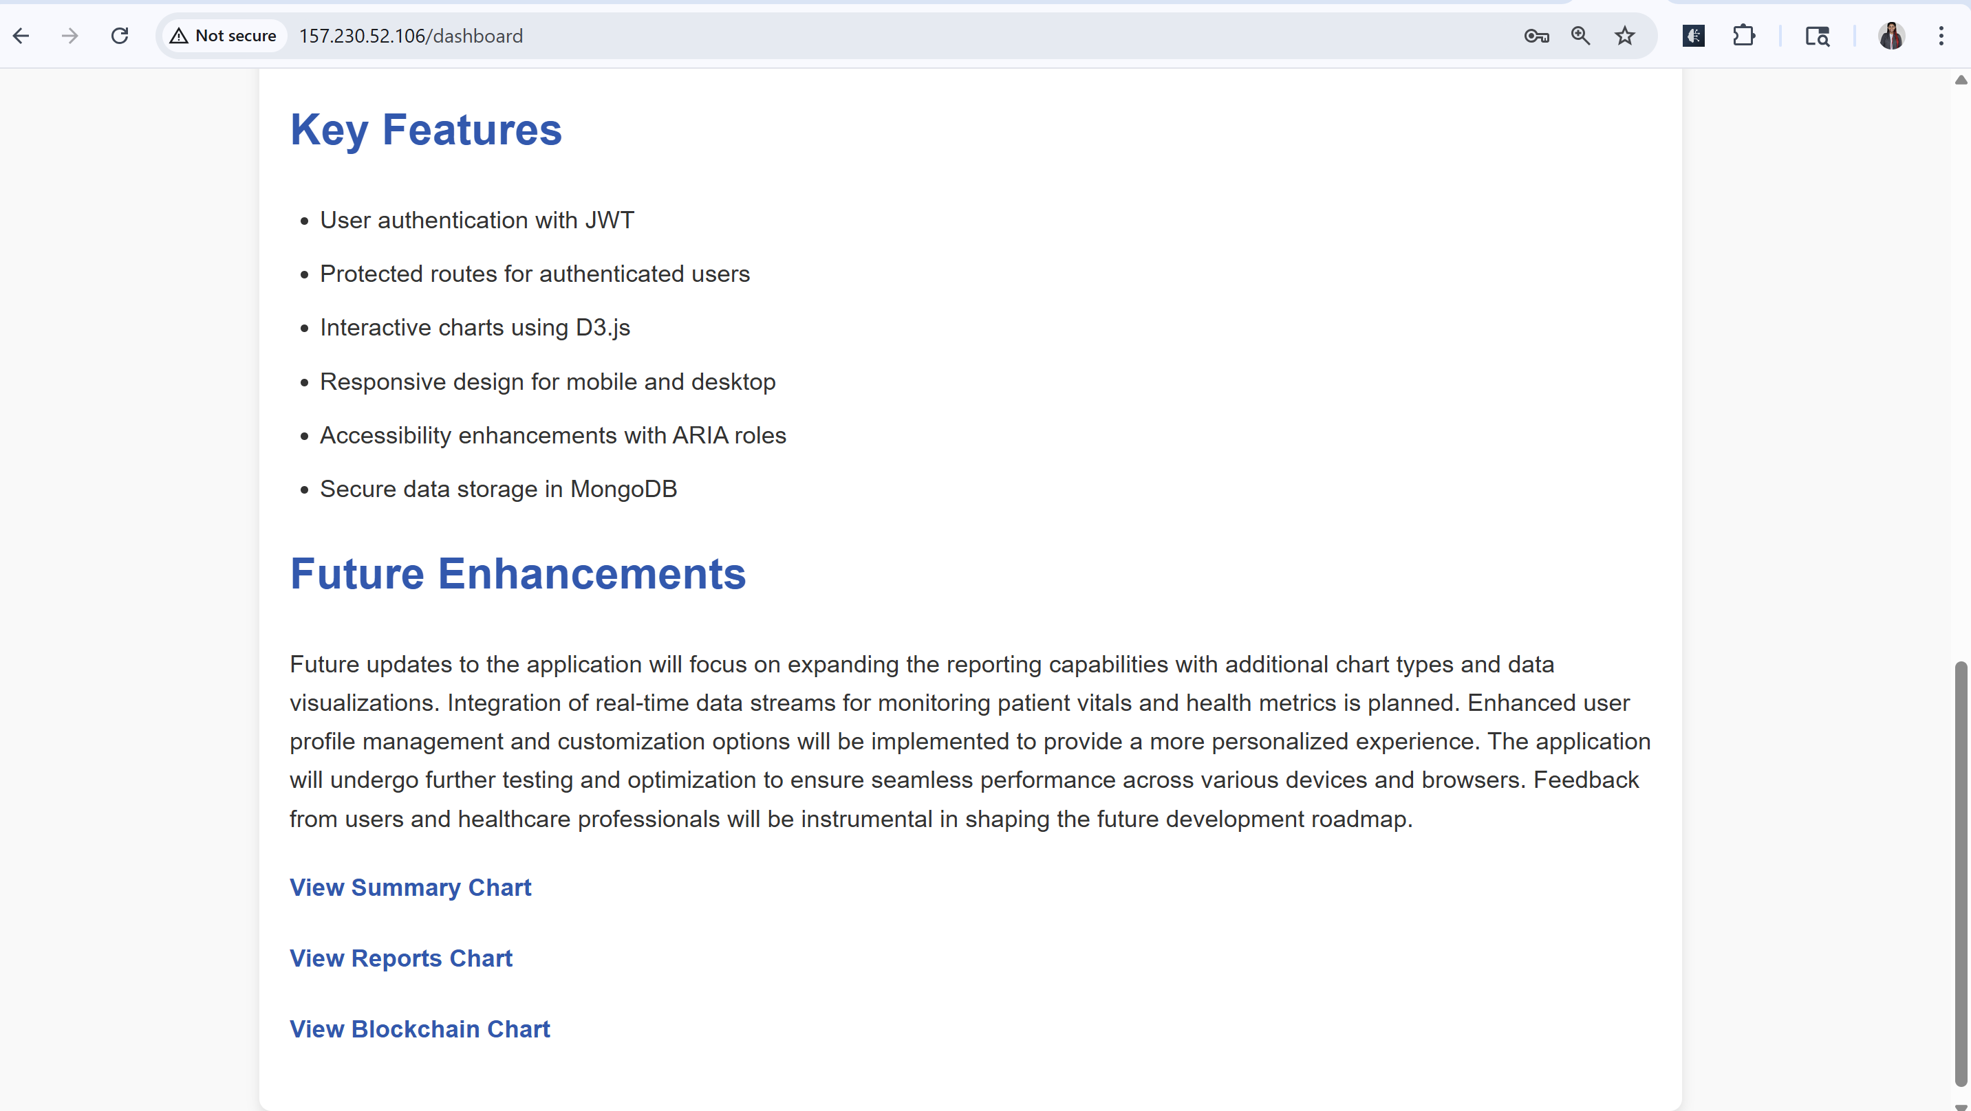The height and width of the screenshot is (1111, 1971).
Task: Open the View Blockchain Chart link
Action: pos(419,1029)
